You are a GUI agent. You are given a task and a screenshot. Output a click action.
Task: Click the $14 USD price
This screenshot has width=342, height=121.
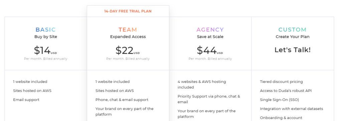(x=45, y=50)
